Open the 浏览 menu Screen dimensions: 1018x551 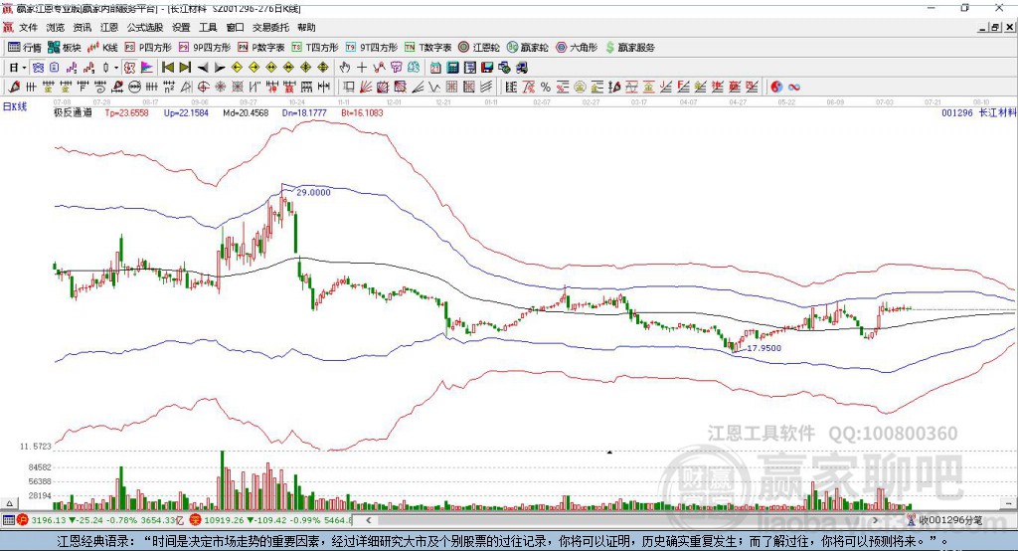pyautogui.click(x=56, y=27)
